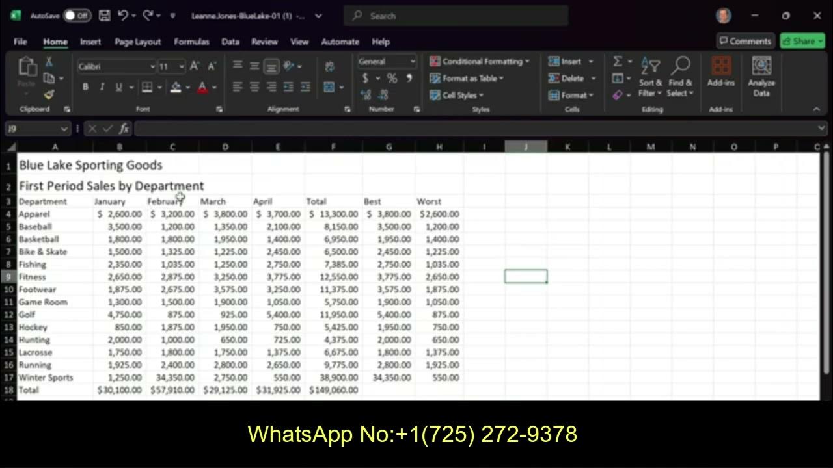Click the Paste clipboard icon
833x468 pixels.
27,68
